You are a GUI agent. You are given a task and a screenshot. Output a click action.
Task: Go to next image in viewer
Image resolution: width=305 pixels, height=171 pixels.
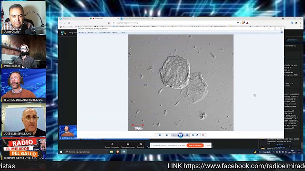pos(187,135)
